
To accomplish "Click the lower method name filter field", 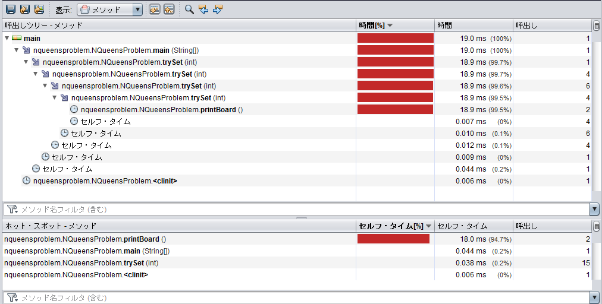I will click(x=297, y=297).
